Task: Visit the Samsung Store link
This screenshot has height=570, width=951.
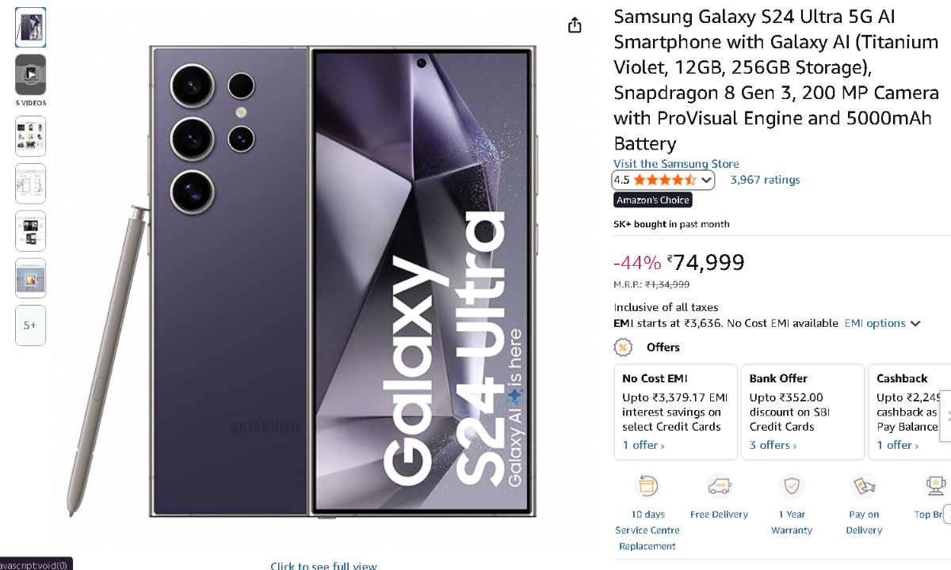Action: pyautogui.click(x=676, y=164)
